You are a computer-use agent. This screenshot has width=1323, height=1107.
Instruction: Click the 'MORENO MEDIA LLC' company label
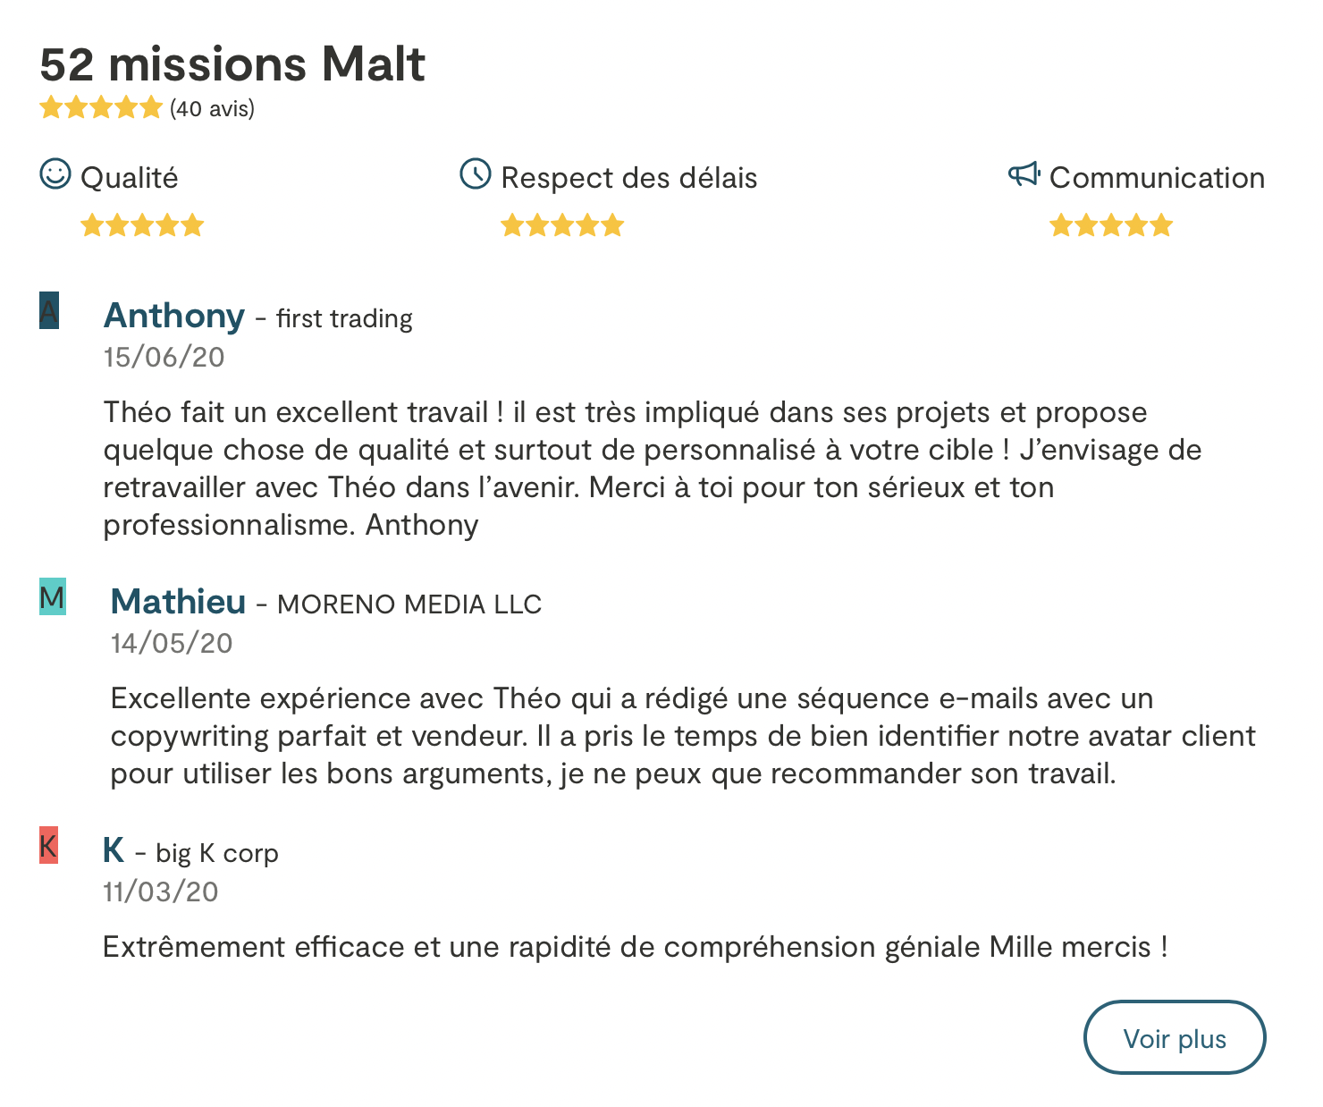tap(409, 604)
